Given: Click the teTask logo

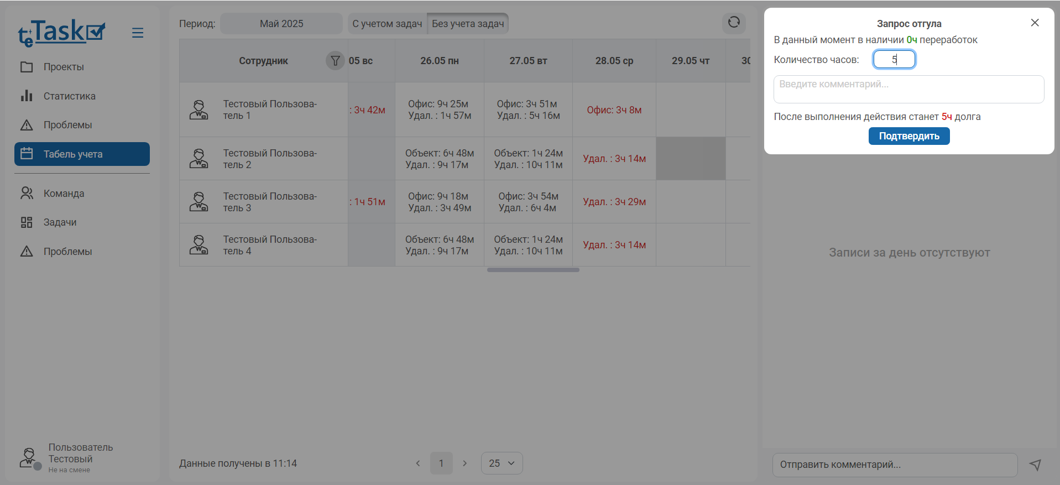Looking at the screenshot, I should tap(61, 33).
